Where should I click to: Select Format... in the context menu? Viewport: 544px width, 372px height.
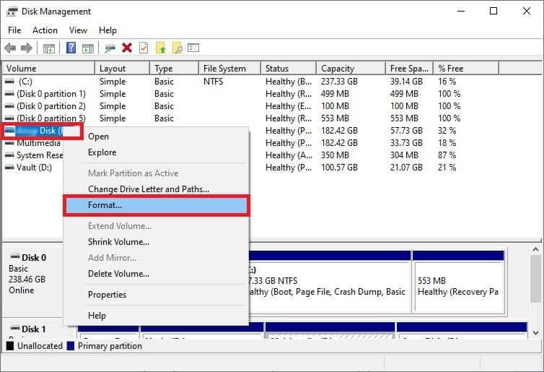[x=156, y=205]
